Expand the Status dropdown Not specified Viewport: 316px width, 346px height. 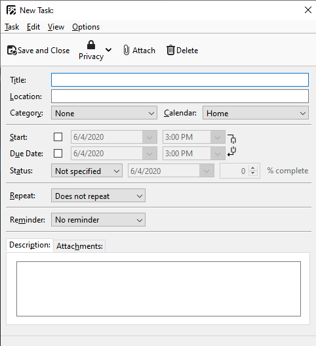tap(87, 171)
